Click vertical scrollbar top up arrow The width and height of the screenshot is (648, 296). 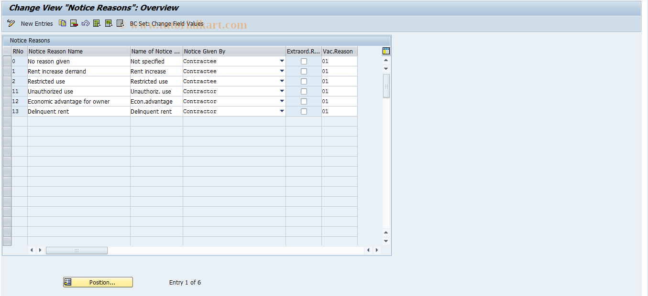click(x=386, y=60)
